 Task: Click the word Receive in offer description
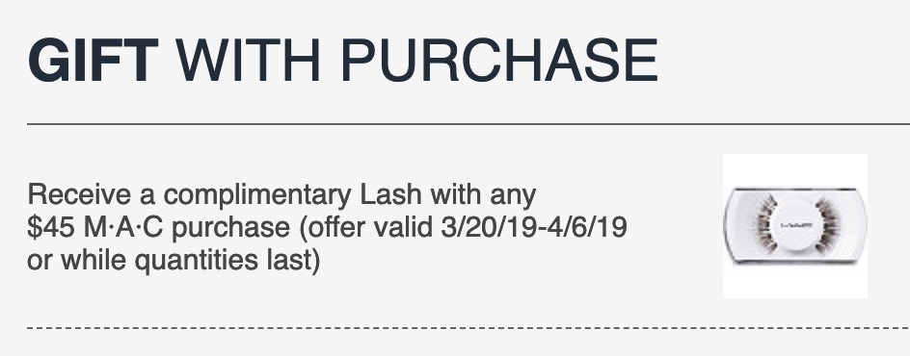click(x=79, y=194)
